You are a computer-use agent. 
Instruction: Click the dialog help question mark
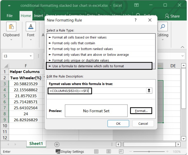click(x=135, y=20)
